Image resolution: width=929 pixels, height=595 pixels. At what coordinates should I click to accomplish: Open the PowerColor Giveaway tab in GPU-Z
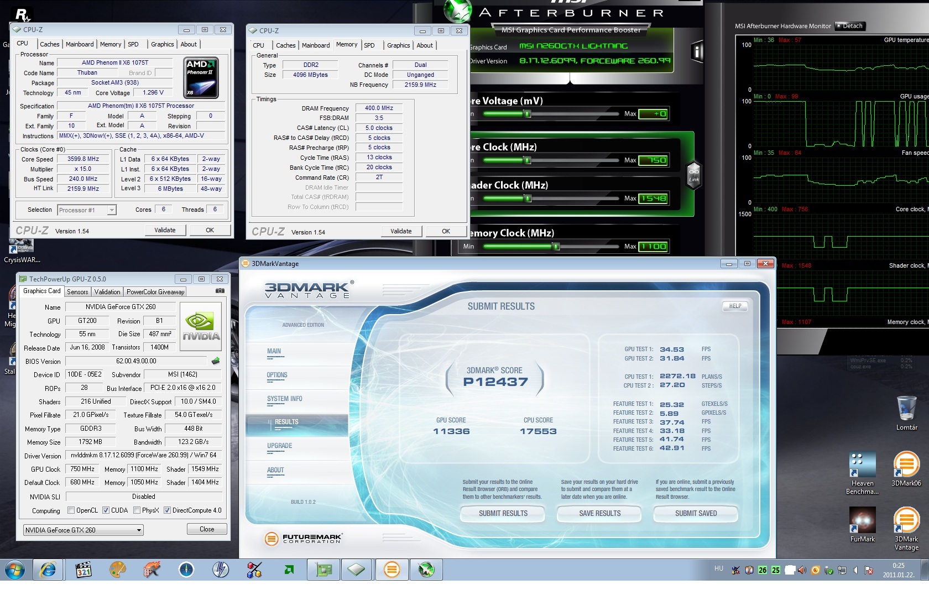(155, 292)
